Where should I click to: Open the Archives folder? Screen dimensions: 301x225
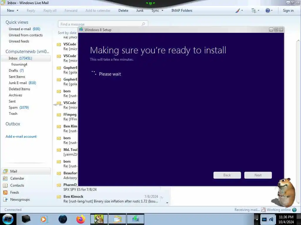tap(15, 95)
